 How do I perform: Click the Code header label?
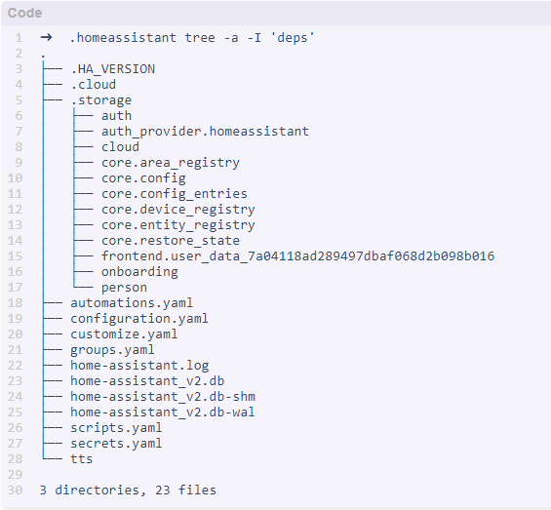click(24, 13)
